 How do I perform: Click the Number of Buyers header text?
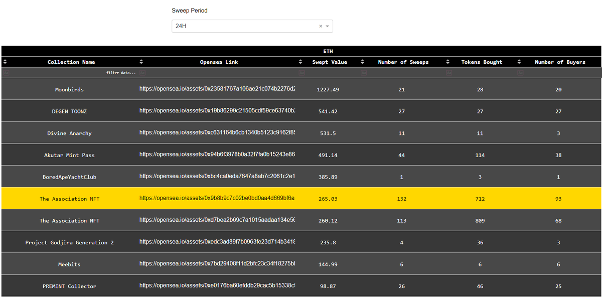click(x=560, y=62)
